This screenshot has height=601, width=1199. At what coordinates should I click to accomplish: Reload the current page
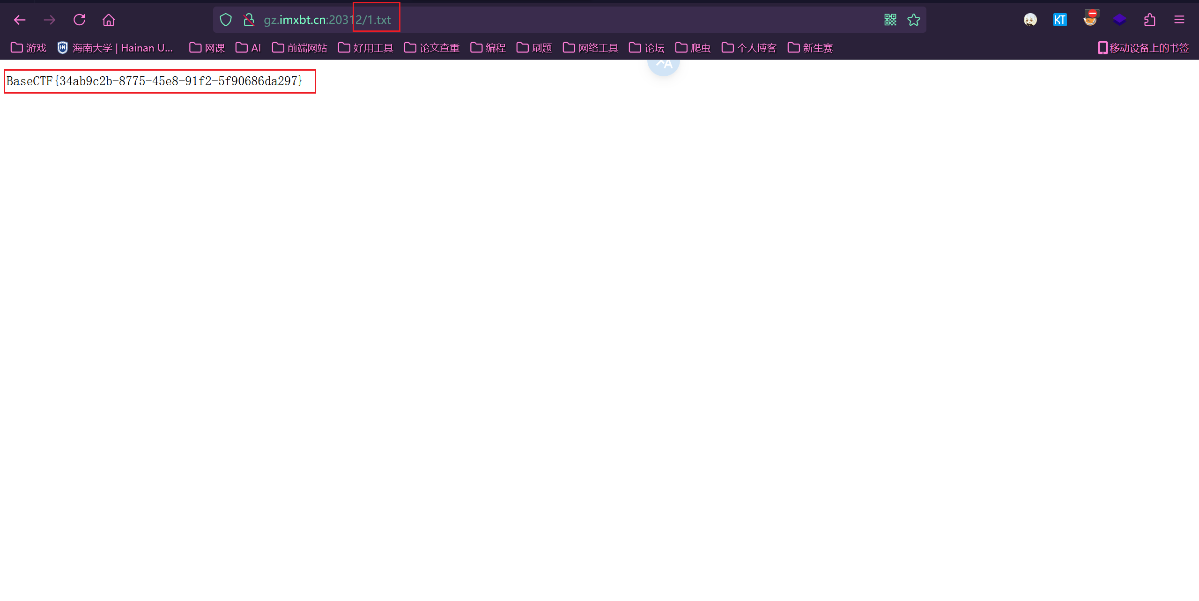pyautogui.click(x=80, y=20)
